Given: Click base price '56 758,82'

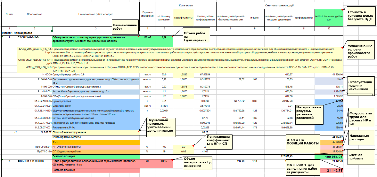Looking at the screenshot, I should (x=231, y=101).
